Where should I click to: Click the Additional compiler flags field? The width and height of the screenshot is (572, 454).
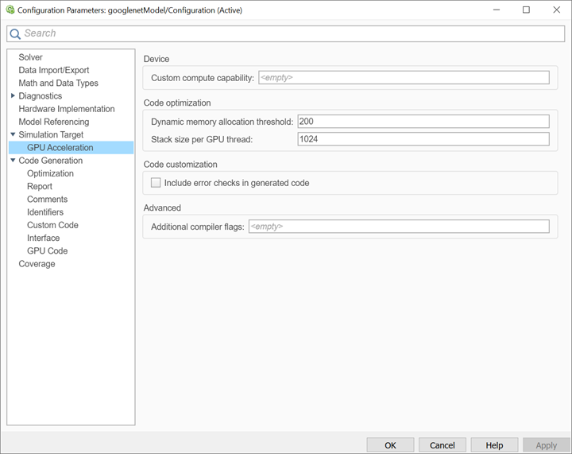pos(398,227)
